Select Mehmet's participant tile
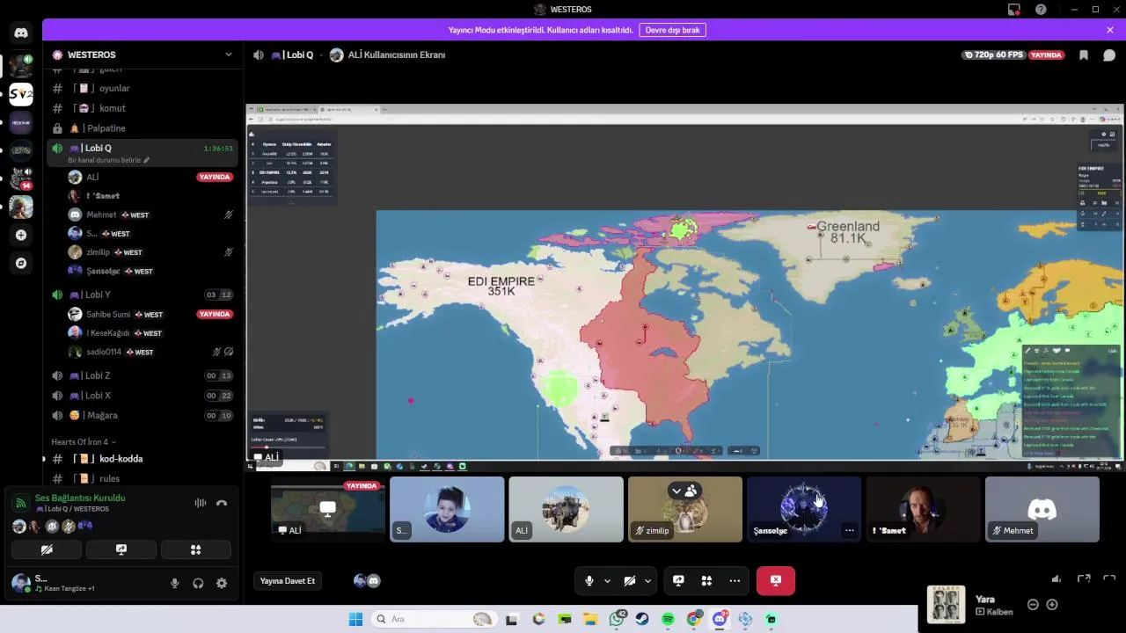This screenshot has height=633, width=1126. [1042, 509]
